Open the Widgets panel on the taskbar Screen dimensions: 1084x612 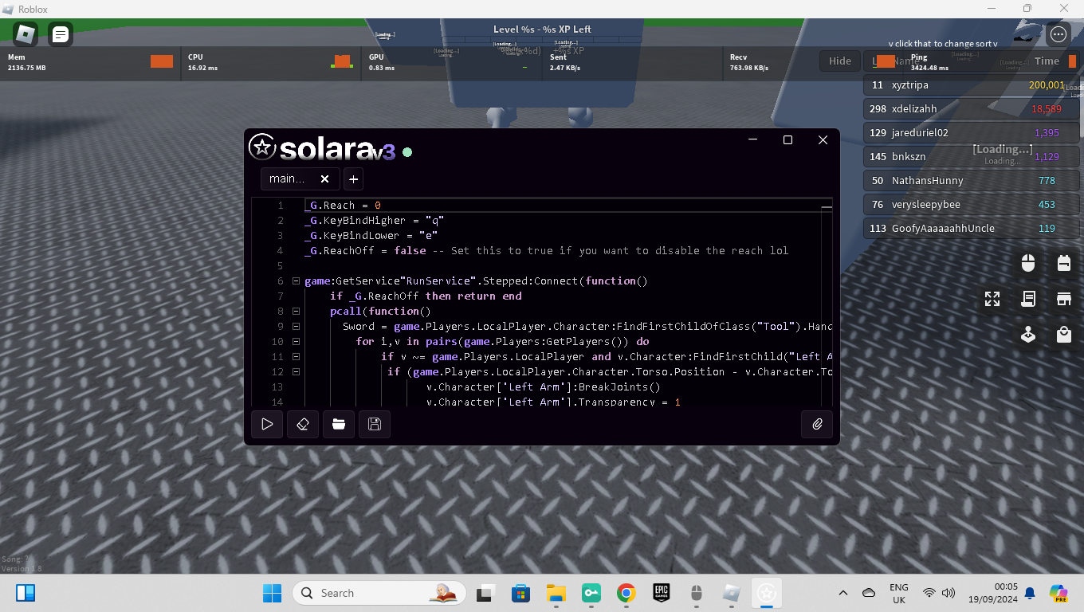(26, 593)
